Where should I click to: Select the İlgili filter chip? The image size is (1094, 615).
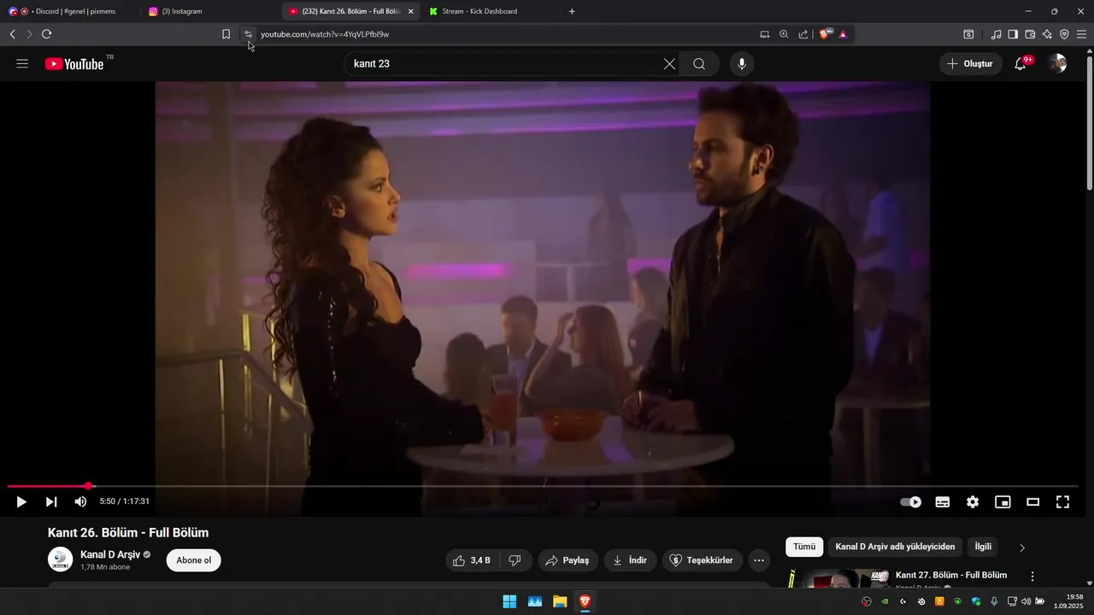click(x=983, y=547)
